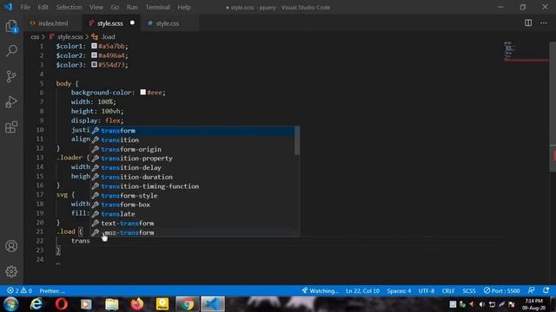Click the code minimap
This screenshot has height=312, width=556.
coord(526,52)
